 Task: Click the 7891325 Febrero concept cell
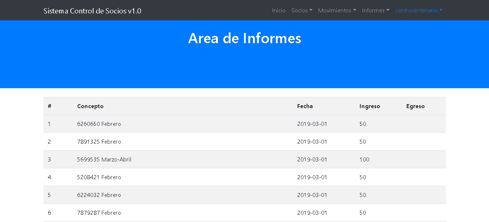pyautogui.click(x=99, y=142)
